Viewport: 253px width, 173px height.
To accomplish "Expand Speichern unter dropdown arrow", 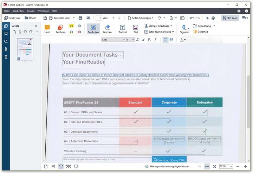I will [74, 18].
